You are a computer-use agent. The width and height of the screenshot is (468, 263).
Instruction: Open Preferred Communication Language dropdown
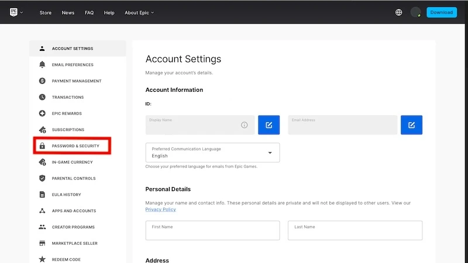click(212, 153)
